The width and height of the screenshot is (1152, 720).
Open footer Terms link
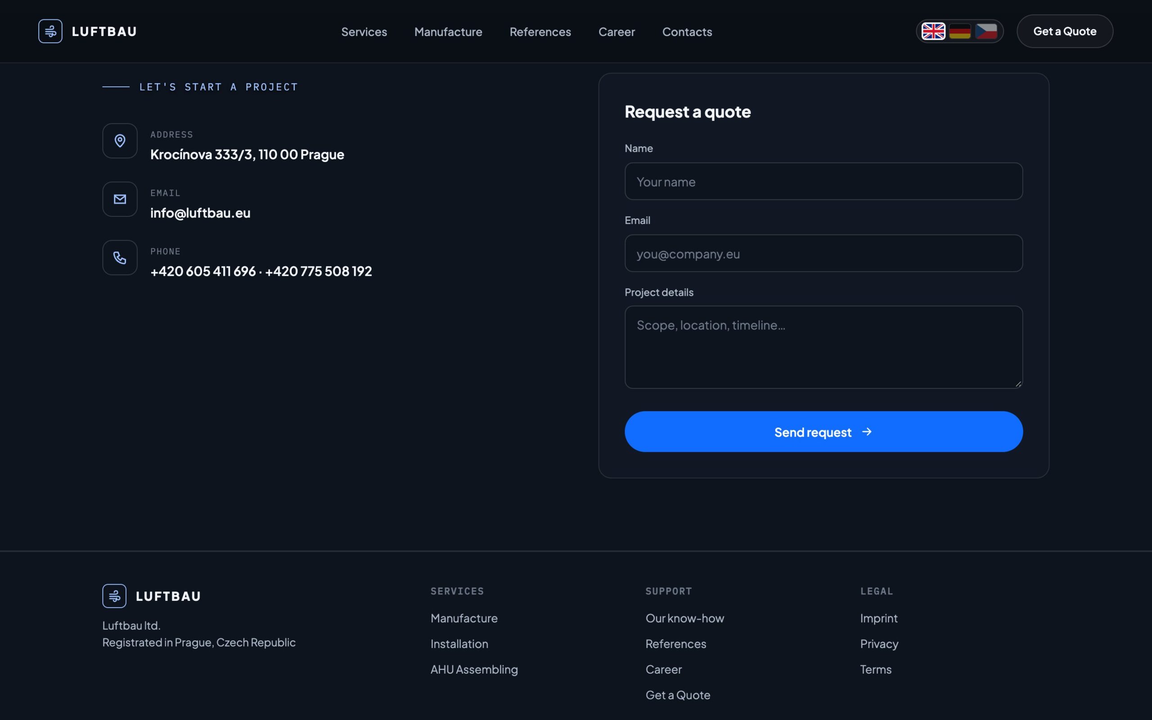tap(876, 670)
